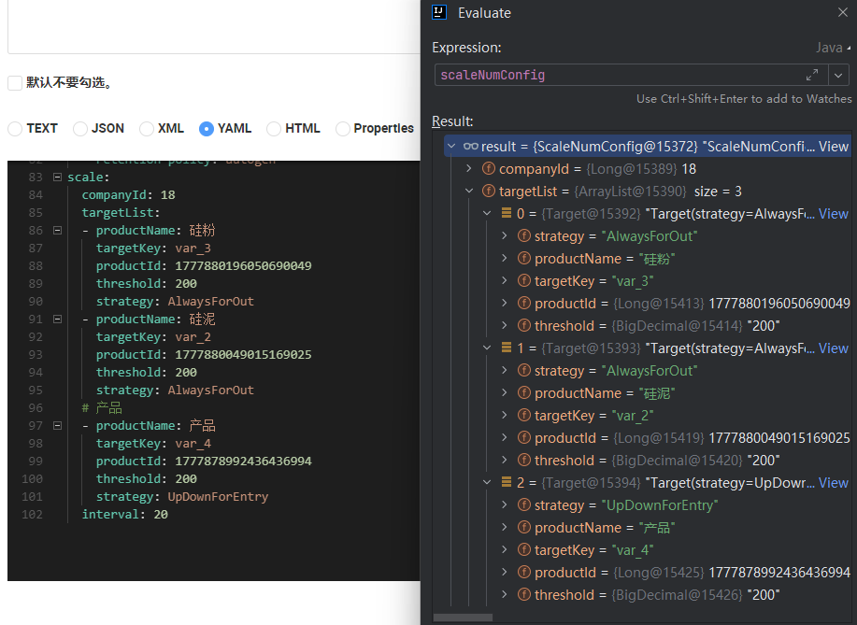The image size is (857, 625).
Task: Expand targetKey "var_2" node
Action: click(505, 415)
